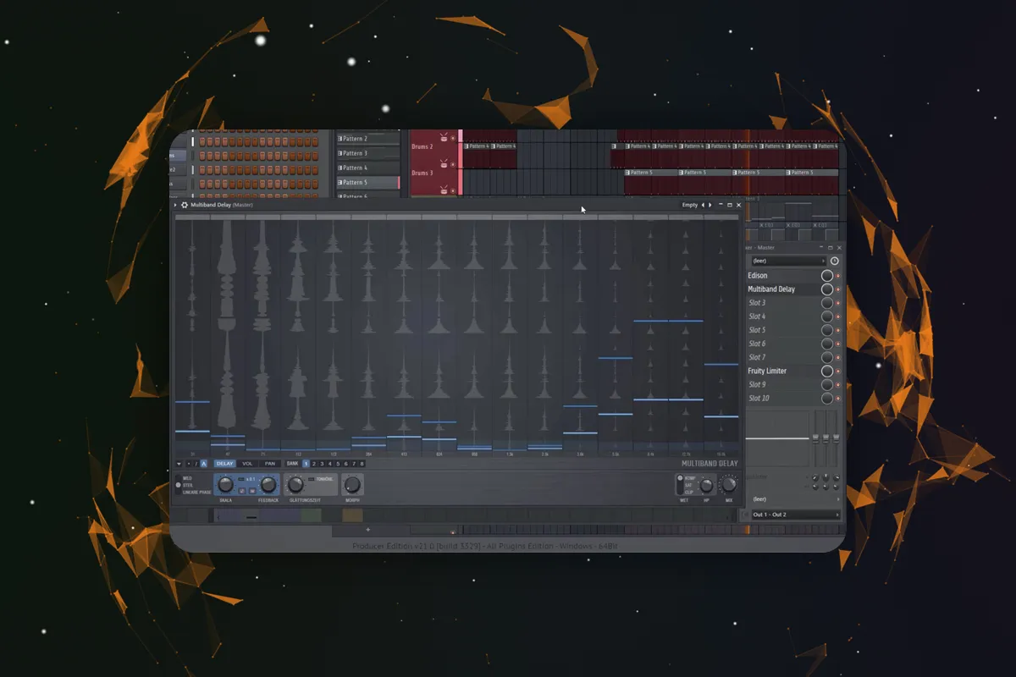Select Pattern 4 in the picker
The image size is (1016, 677).
pos(367,168)
